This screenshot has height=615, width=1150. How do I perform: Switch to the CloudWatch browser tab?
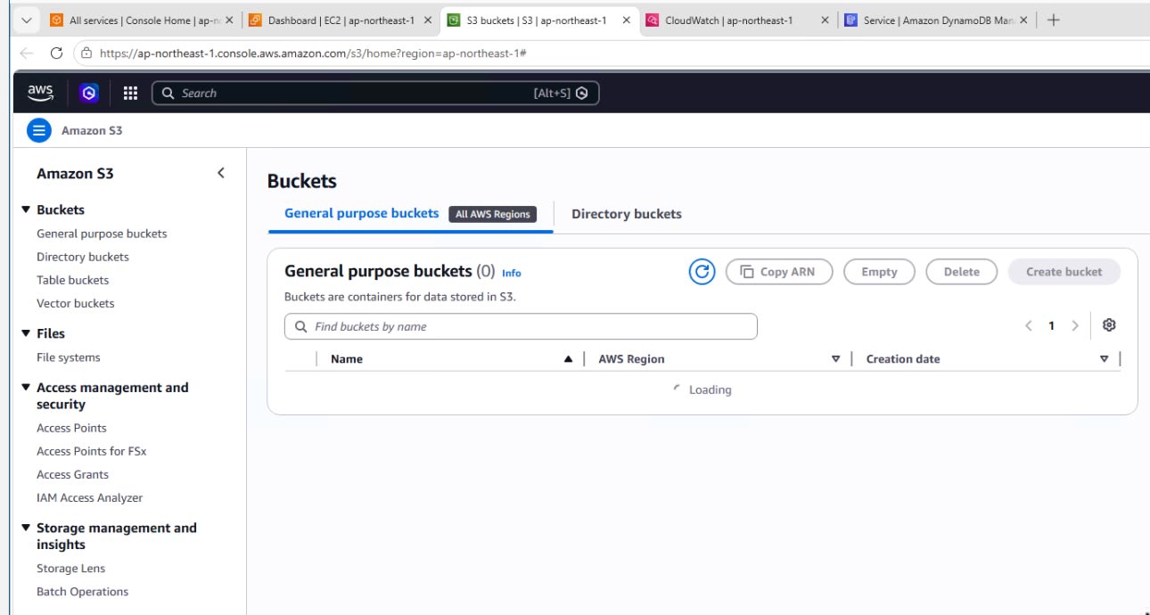click(738, 20)
